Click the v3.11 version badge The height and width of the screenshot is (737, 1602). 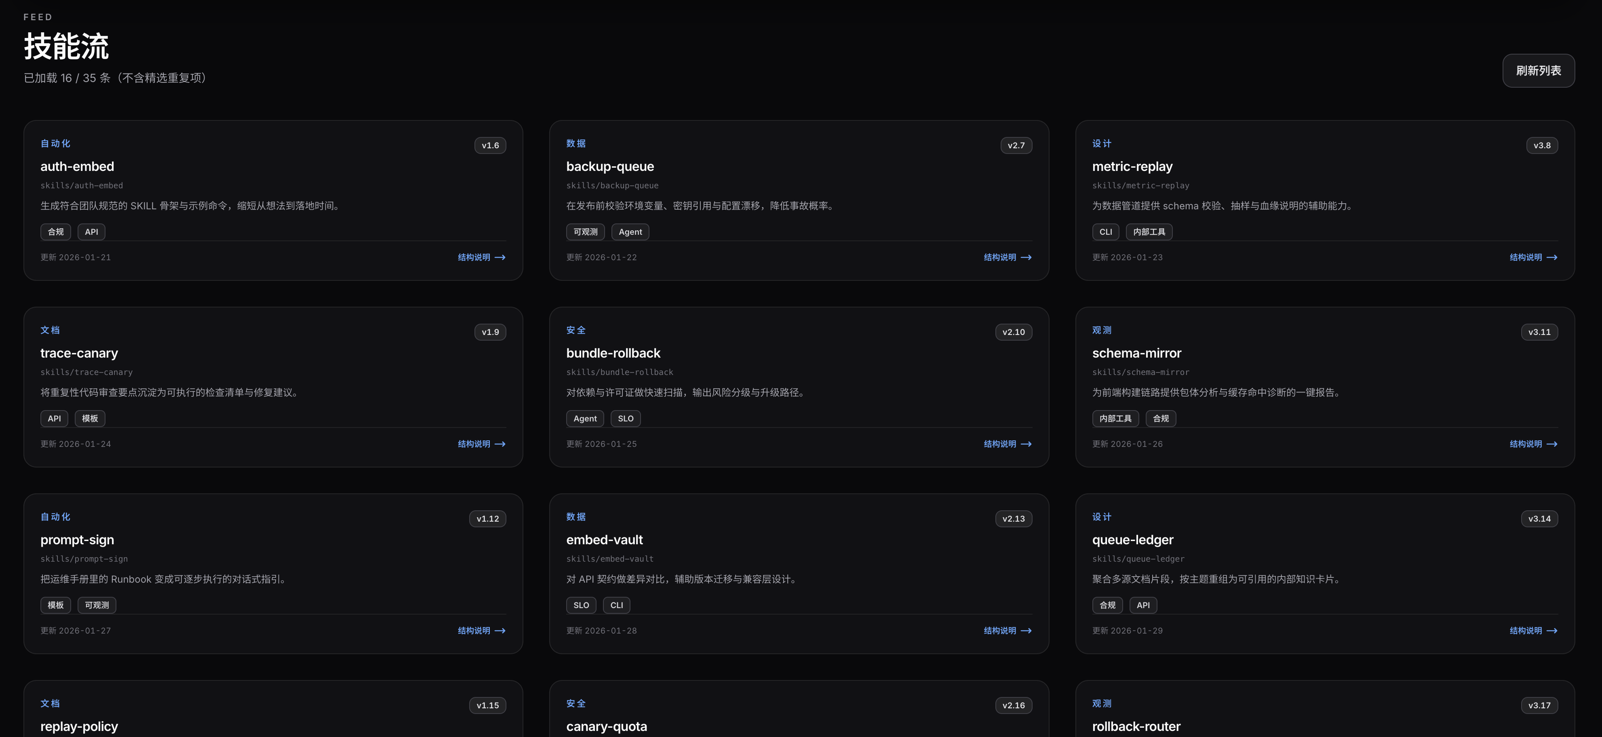1540,332
